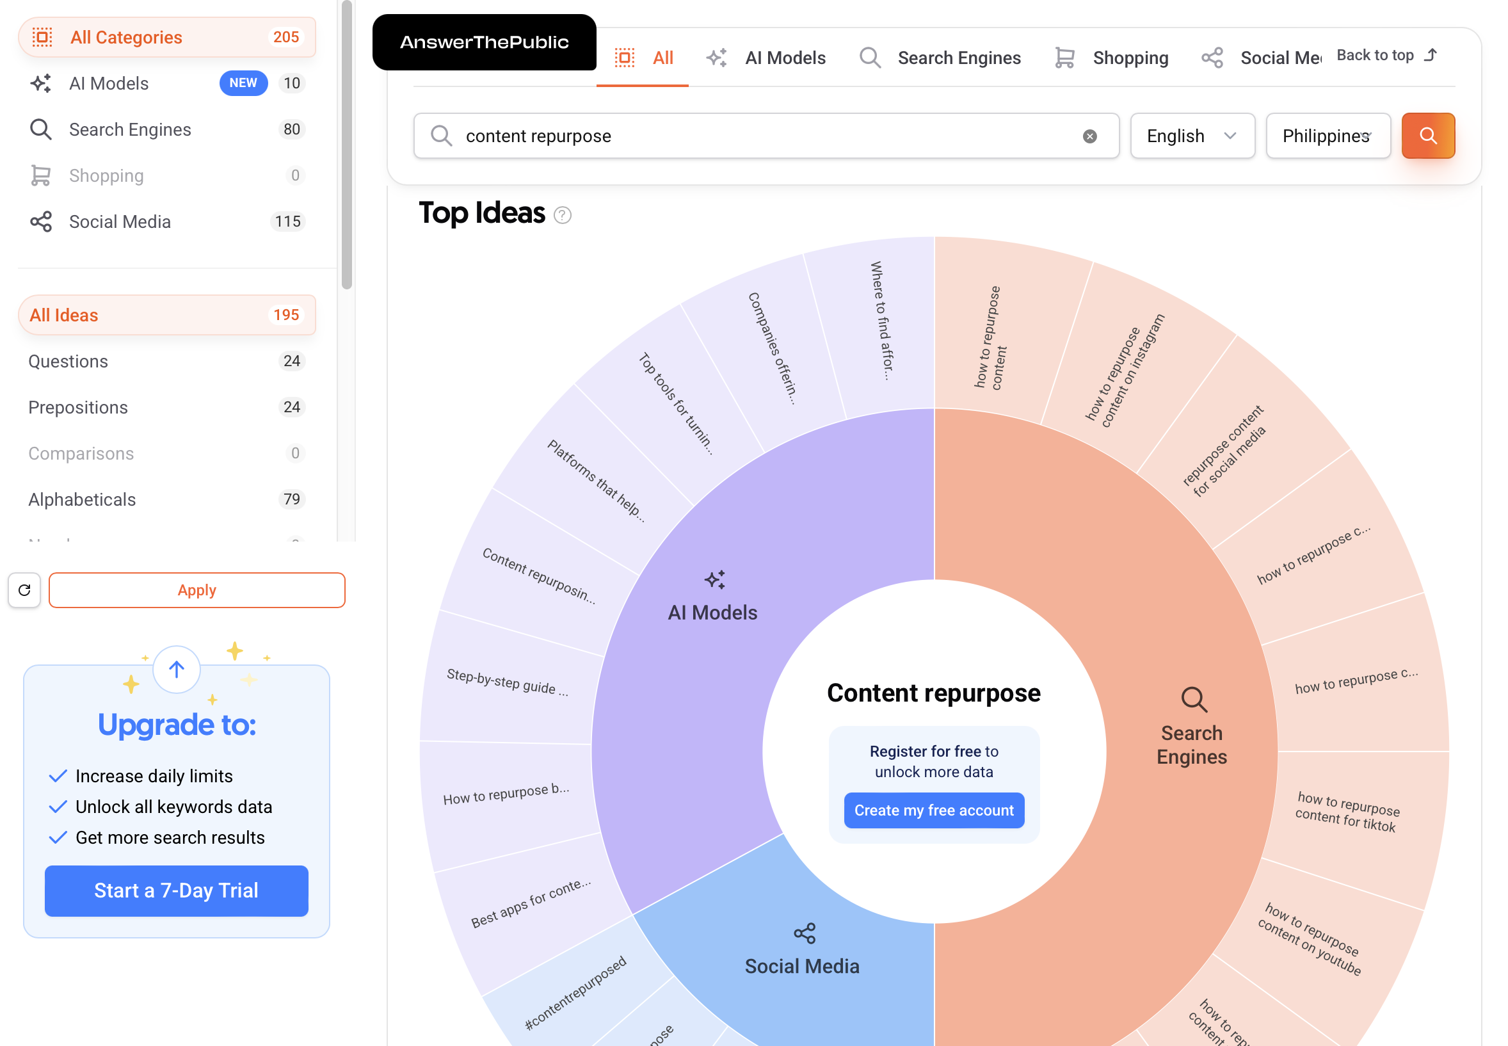
Task: Click the magnifier icon inside search field
Action: [x=441, y=136]
